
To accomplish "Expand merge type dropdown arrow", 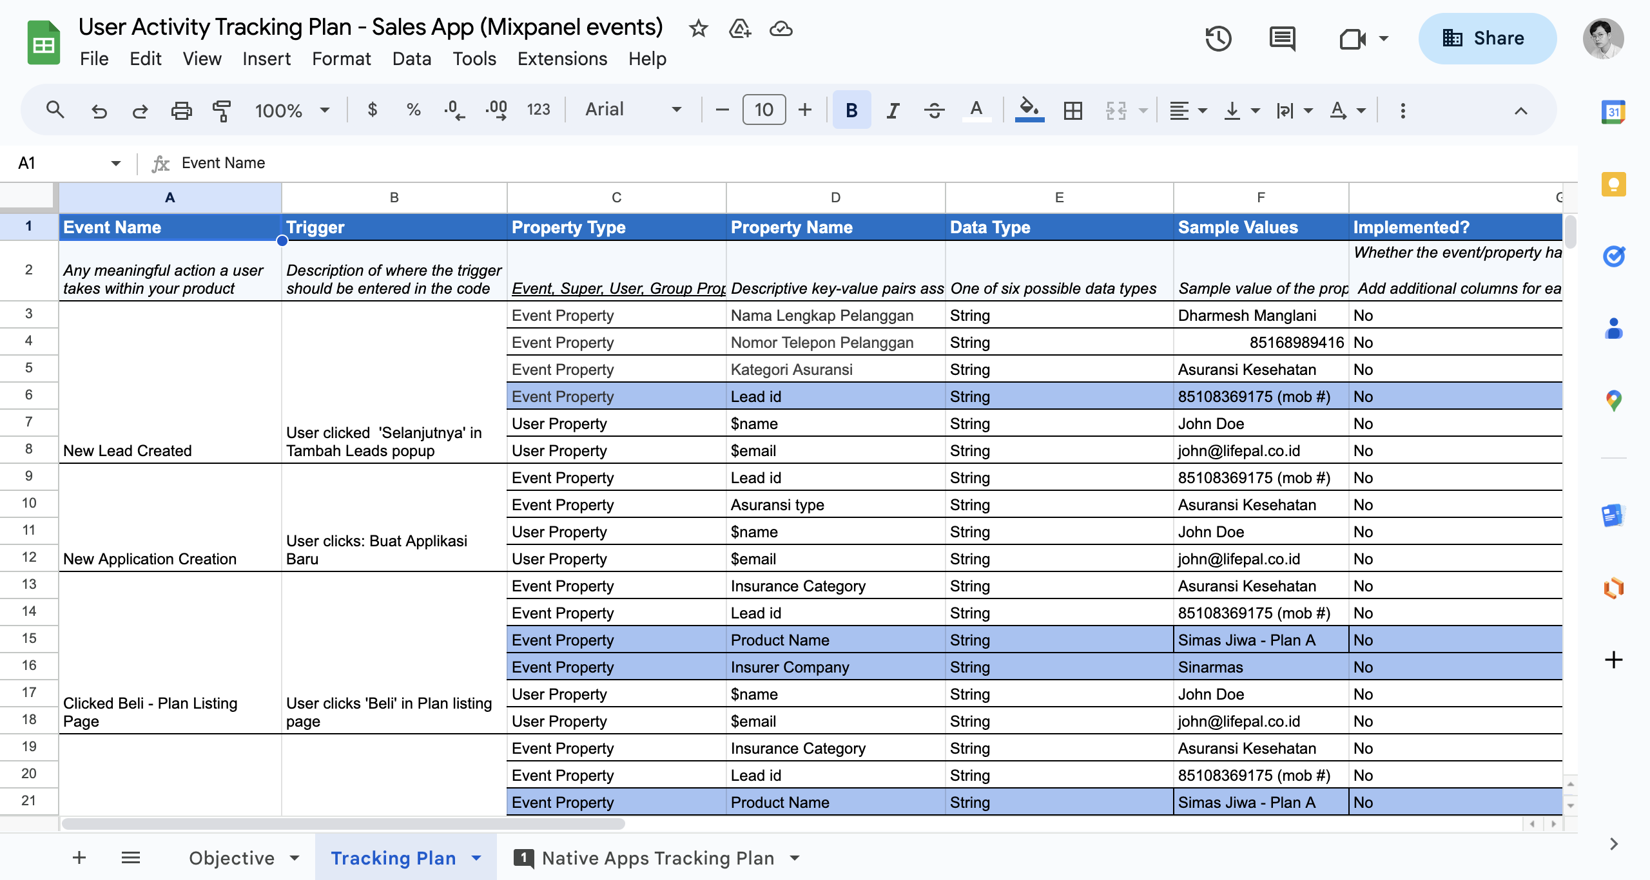I will pos(1143,110).
